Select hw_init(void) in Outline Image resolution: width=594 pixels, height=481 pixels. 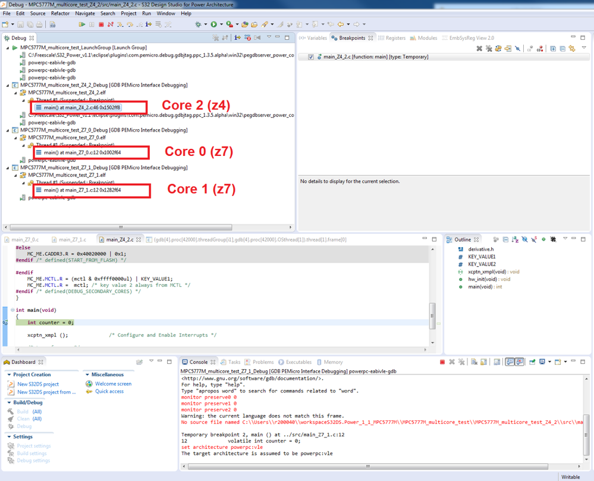click(x=485, y=279)
